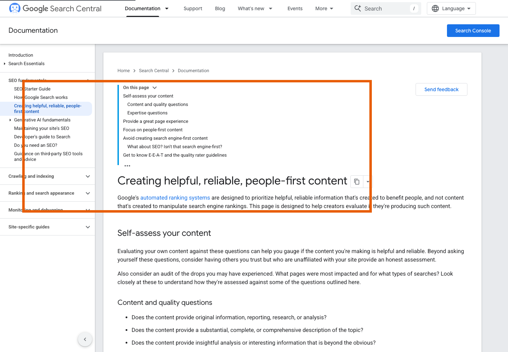Open the Documentation dropdown arrow
This screenshot has width=508, height=352.
[167, 8]
